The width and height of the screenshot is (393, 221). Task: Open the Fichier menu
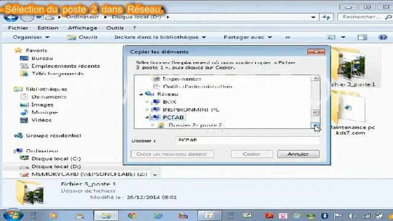click(x=18, y=28)
